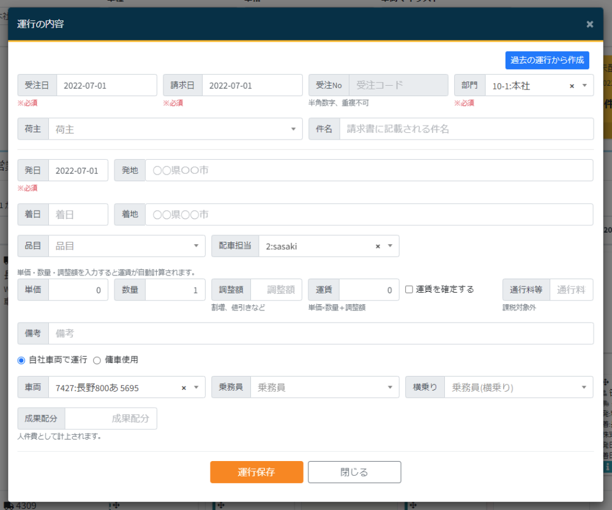The height and width of the screenshot is (510, 612).
Task: Click the 件名 input field
Action: 466,129
